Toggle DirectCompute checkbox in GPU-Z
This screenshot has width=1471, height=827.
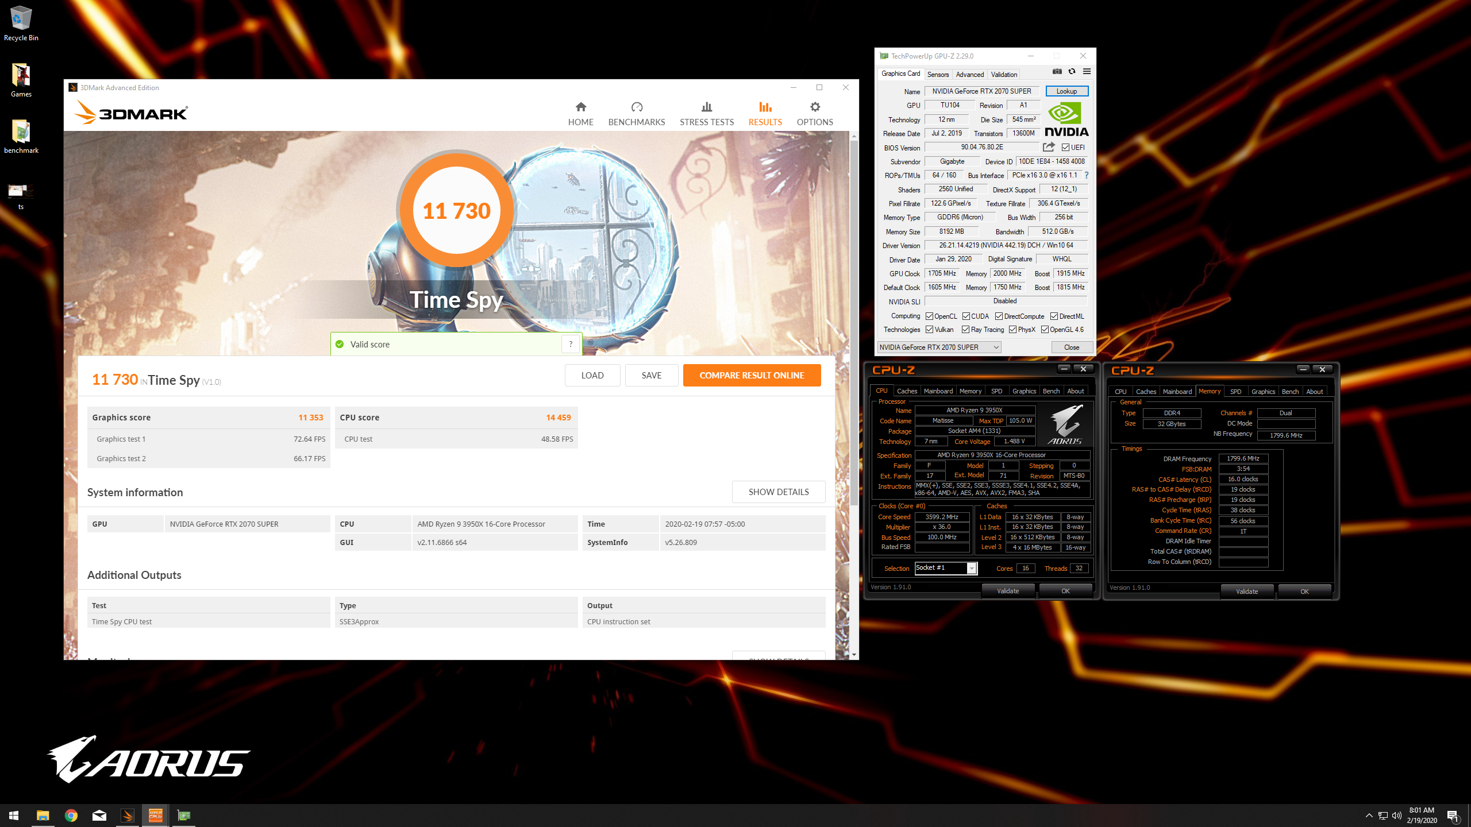[999, 316]
